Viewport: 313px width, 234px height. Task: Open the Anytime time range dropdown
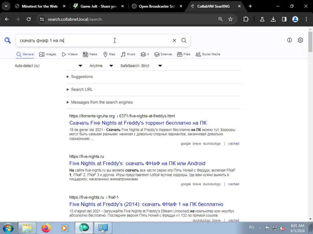point(101,66)
